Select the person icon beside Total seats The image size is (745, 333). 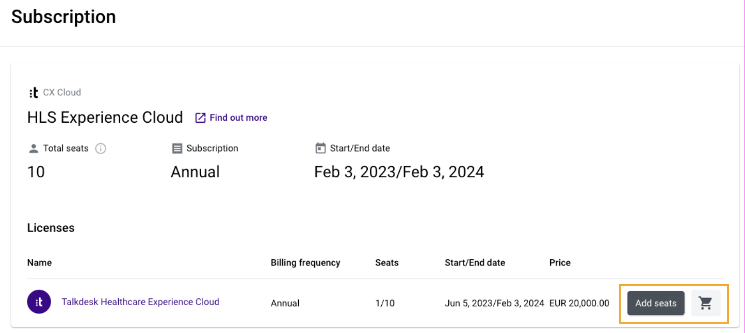(33, 148)
